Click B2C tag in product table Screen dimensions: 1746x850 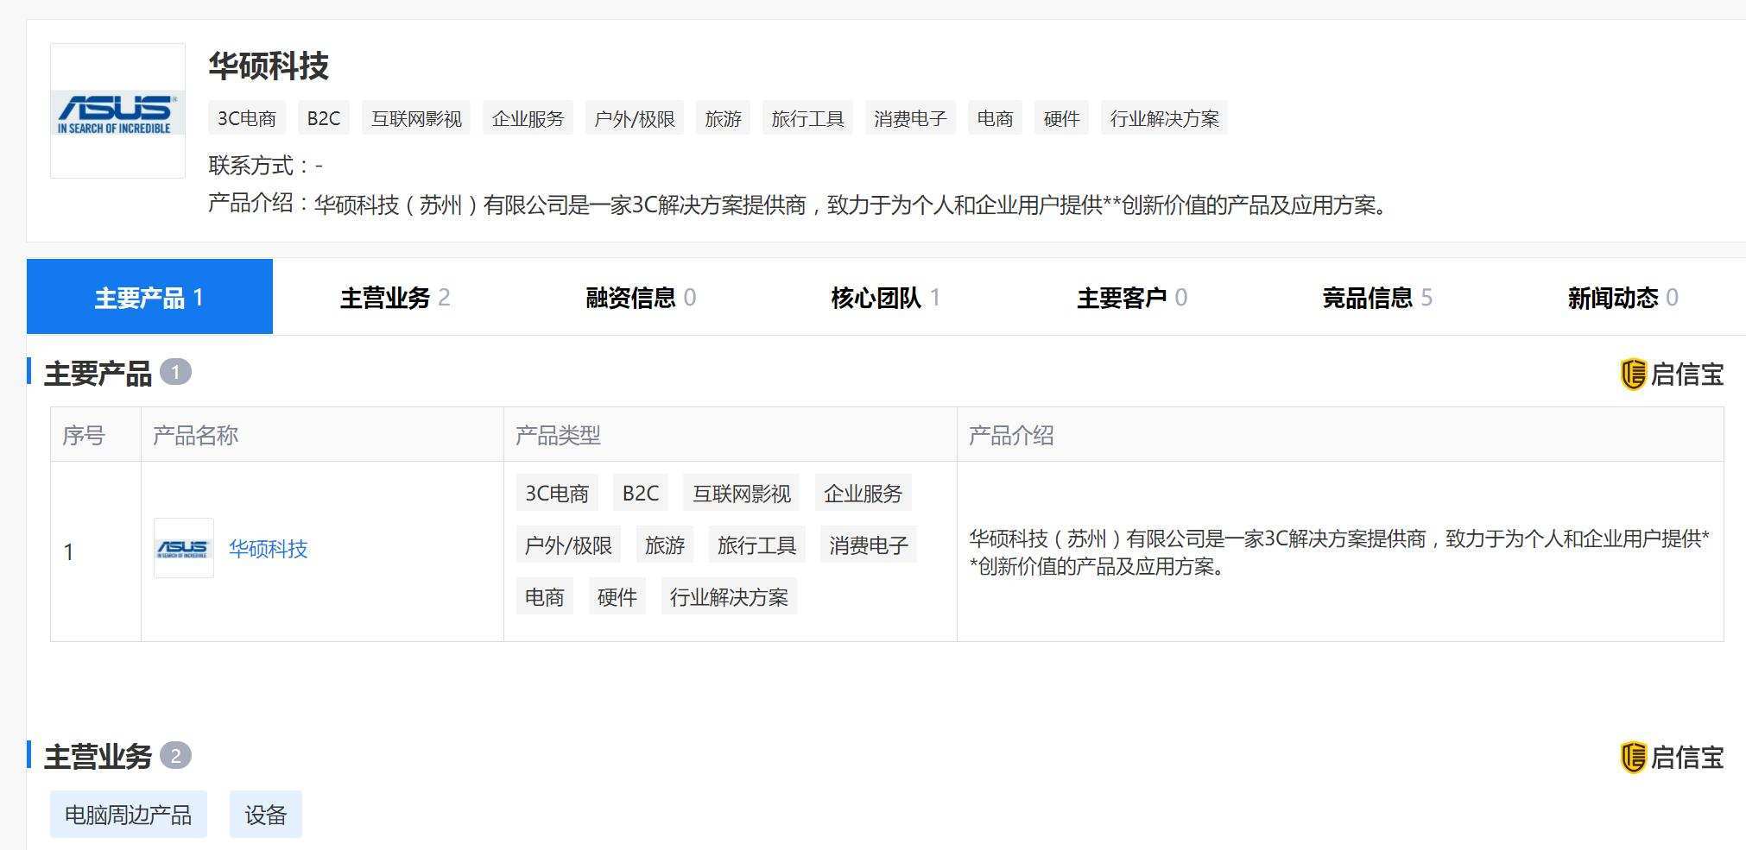coord(641,493)
